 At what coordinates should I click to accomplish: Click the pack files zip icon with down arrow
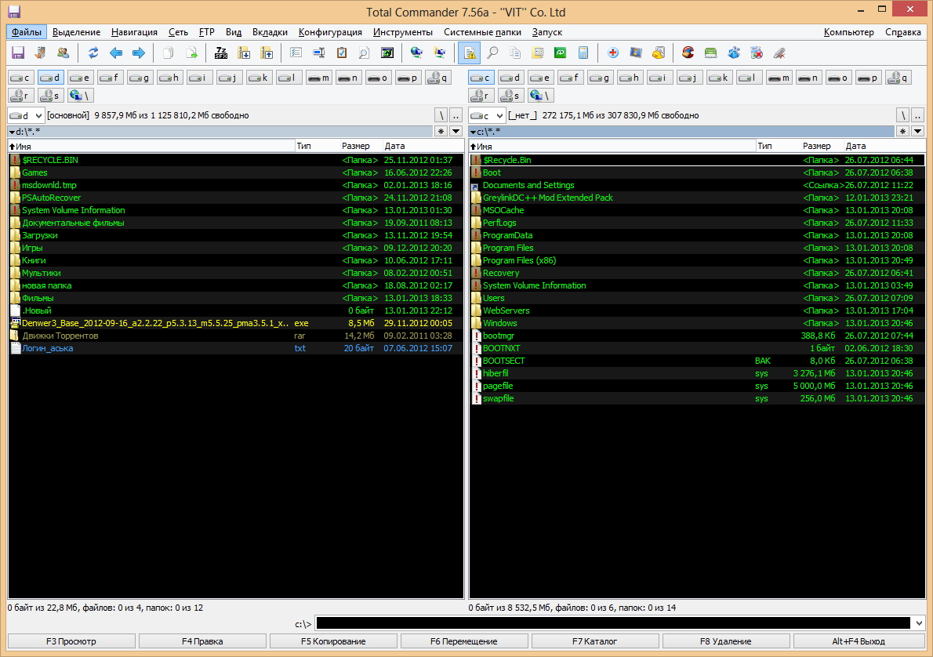pyautogui.click(x=244, y=53)
